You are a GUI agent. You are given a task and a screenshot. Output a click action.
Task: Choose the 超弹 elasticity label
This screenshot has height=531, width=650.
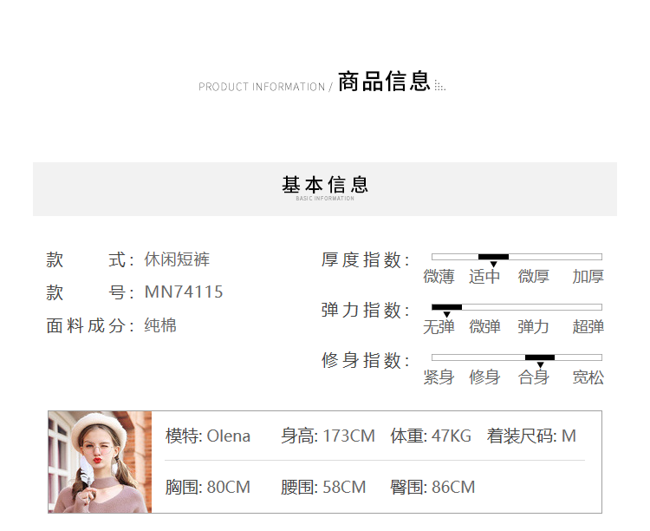(x=588, y=327)
